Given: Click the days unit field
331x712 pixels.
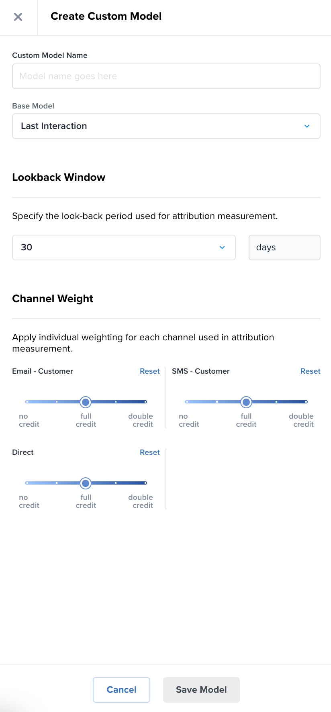Looking at the screenshot, I should coord(284,248).
